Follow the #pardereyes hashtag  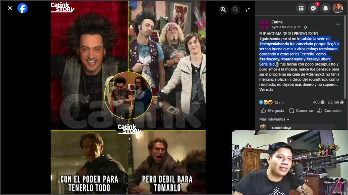pos(292,59)
